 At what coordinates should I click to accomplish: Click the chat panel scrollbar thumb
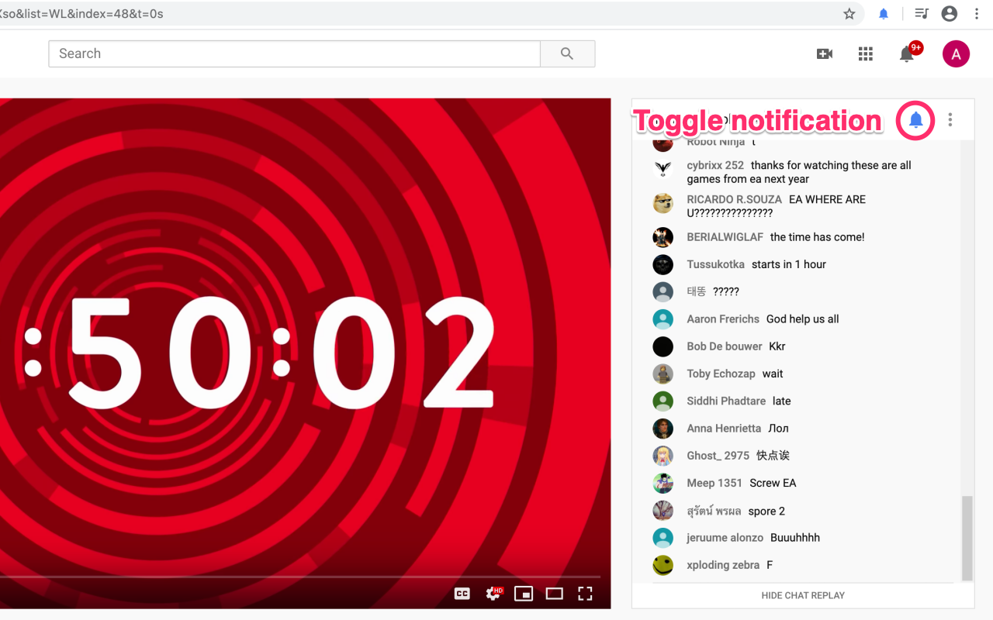coord(967,539)
